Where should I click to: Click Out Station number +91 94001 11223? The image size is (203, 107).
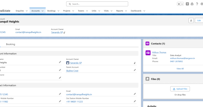(75, 102)
